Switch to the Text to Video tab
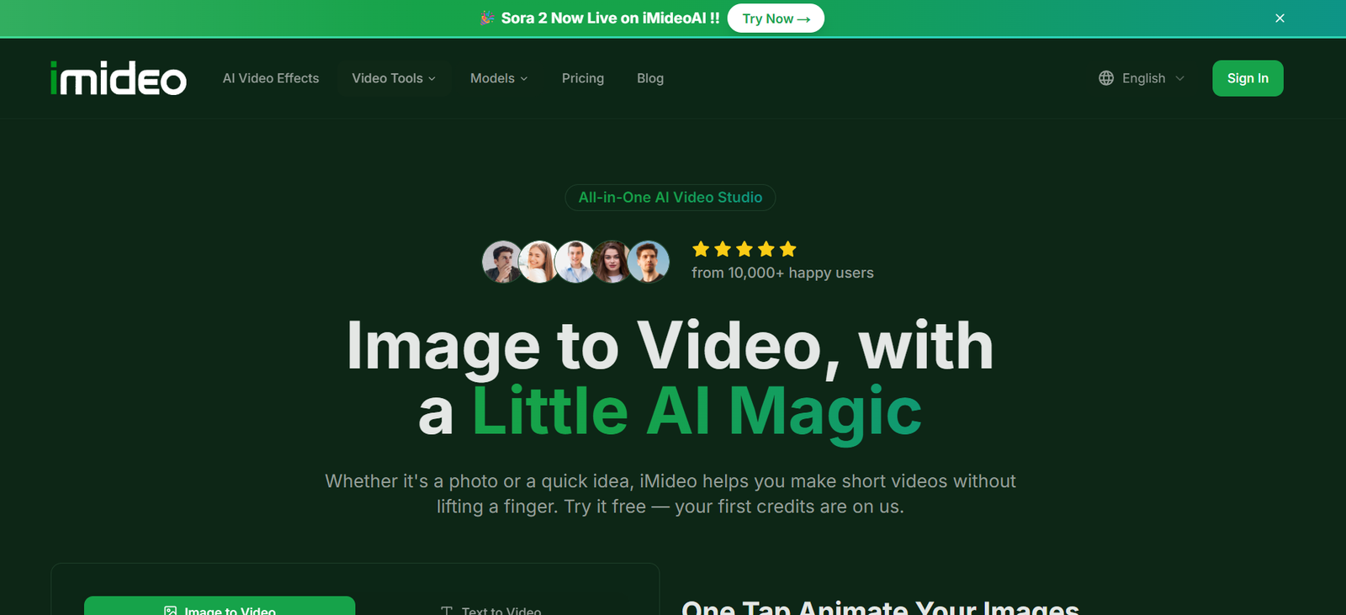The image size is (1346, 615). (x=501, y=609)
